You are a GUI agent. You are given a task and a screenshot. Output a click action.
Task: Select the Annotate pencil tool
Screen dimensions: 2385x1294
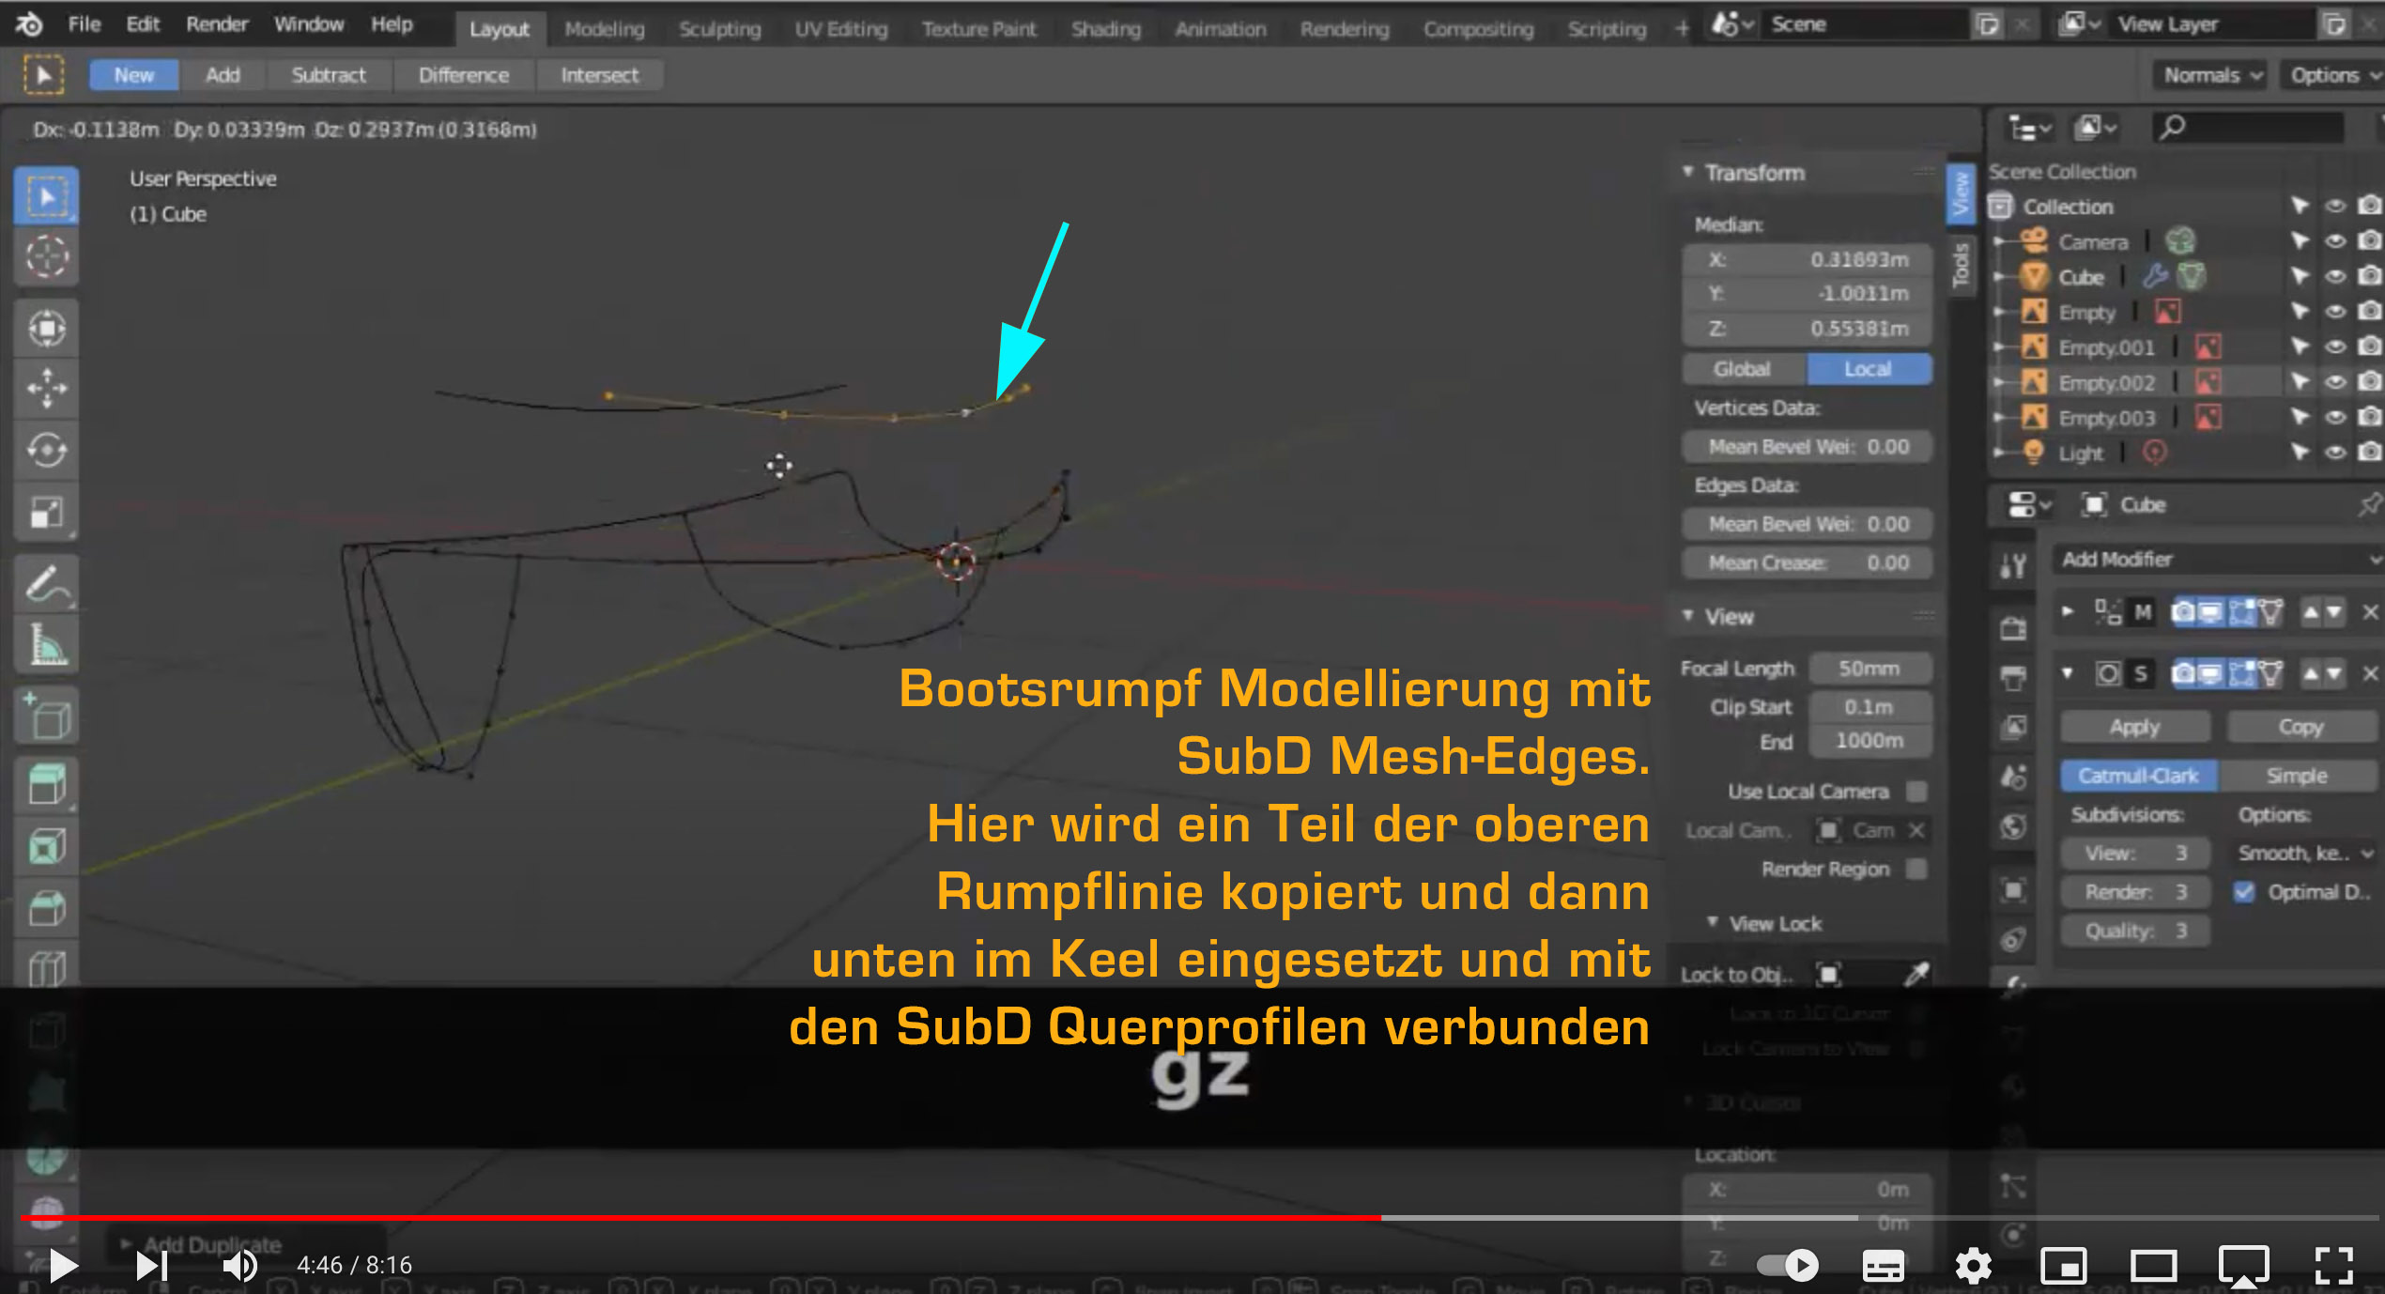tap(46, 583)
